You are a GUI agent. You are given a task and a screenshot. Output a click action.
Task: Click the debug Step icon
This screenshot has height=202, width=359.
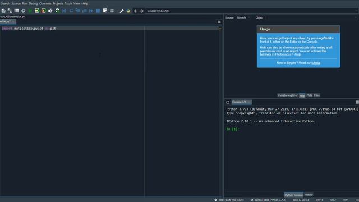71,11
